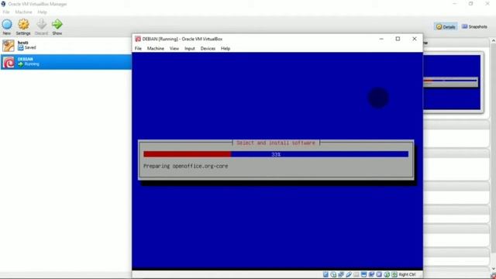Click the Discard arrow icon in toolbar
The image size is (496, 279).
(x=41, y=24)
